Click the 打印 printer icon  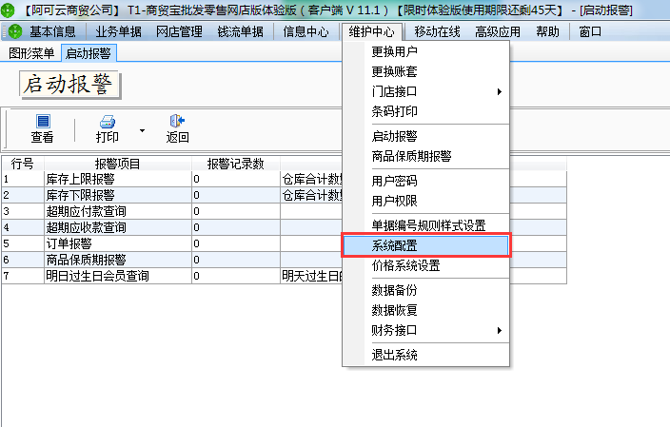tap(108, 122)
